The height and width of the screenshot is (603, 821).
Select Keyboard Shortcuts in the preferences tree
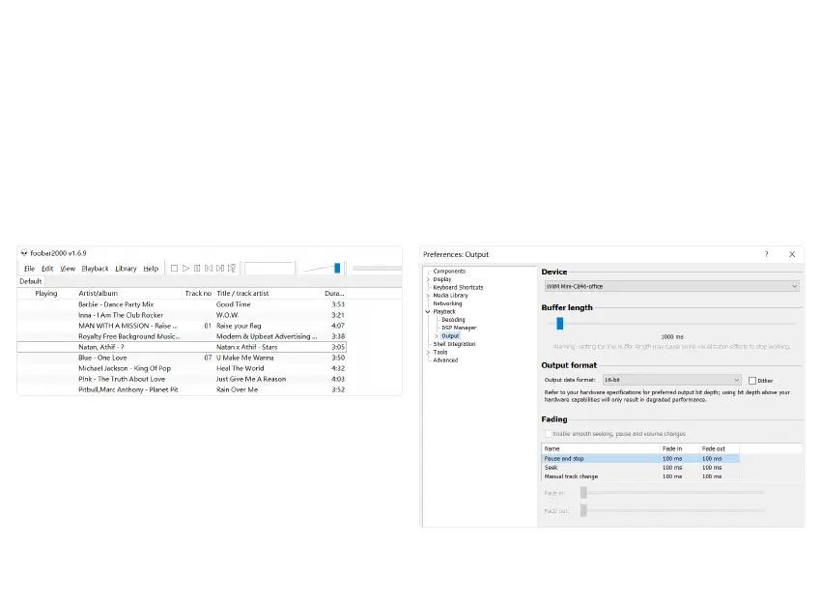click(x=458, y=288)
